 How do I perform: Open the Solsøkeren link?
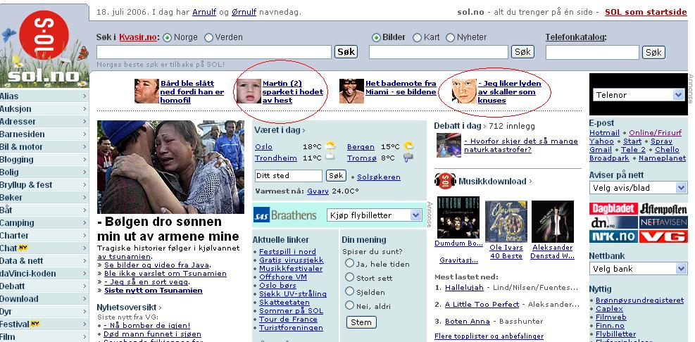point(379,177)
